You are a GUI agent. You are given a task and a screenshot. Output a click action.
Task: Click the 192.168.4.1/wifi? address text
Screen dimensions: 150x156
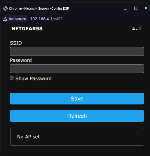(46, 19)
